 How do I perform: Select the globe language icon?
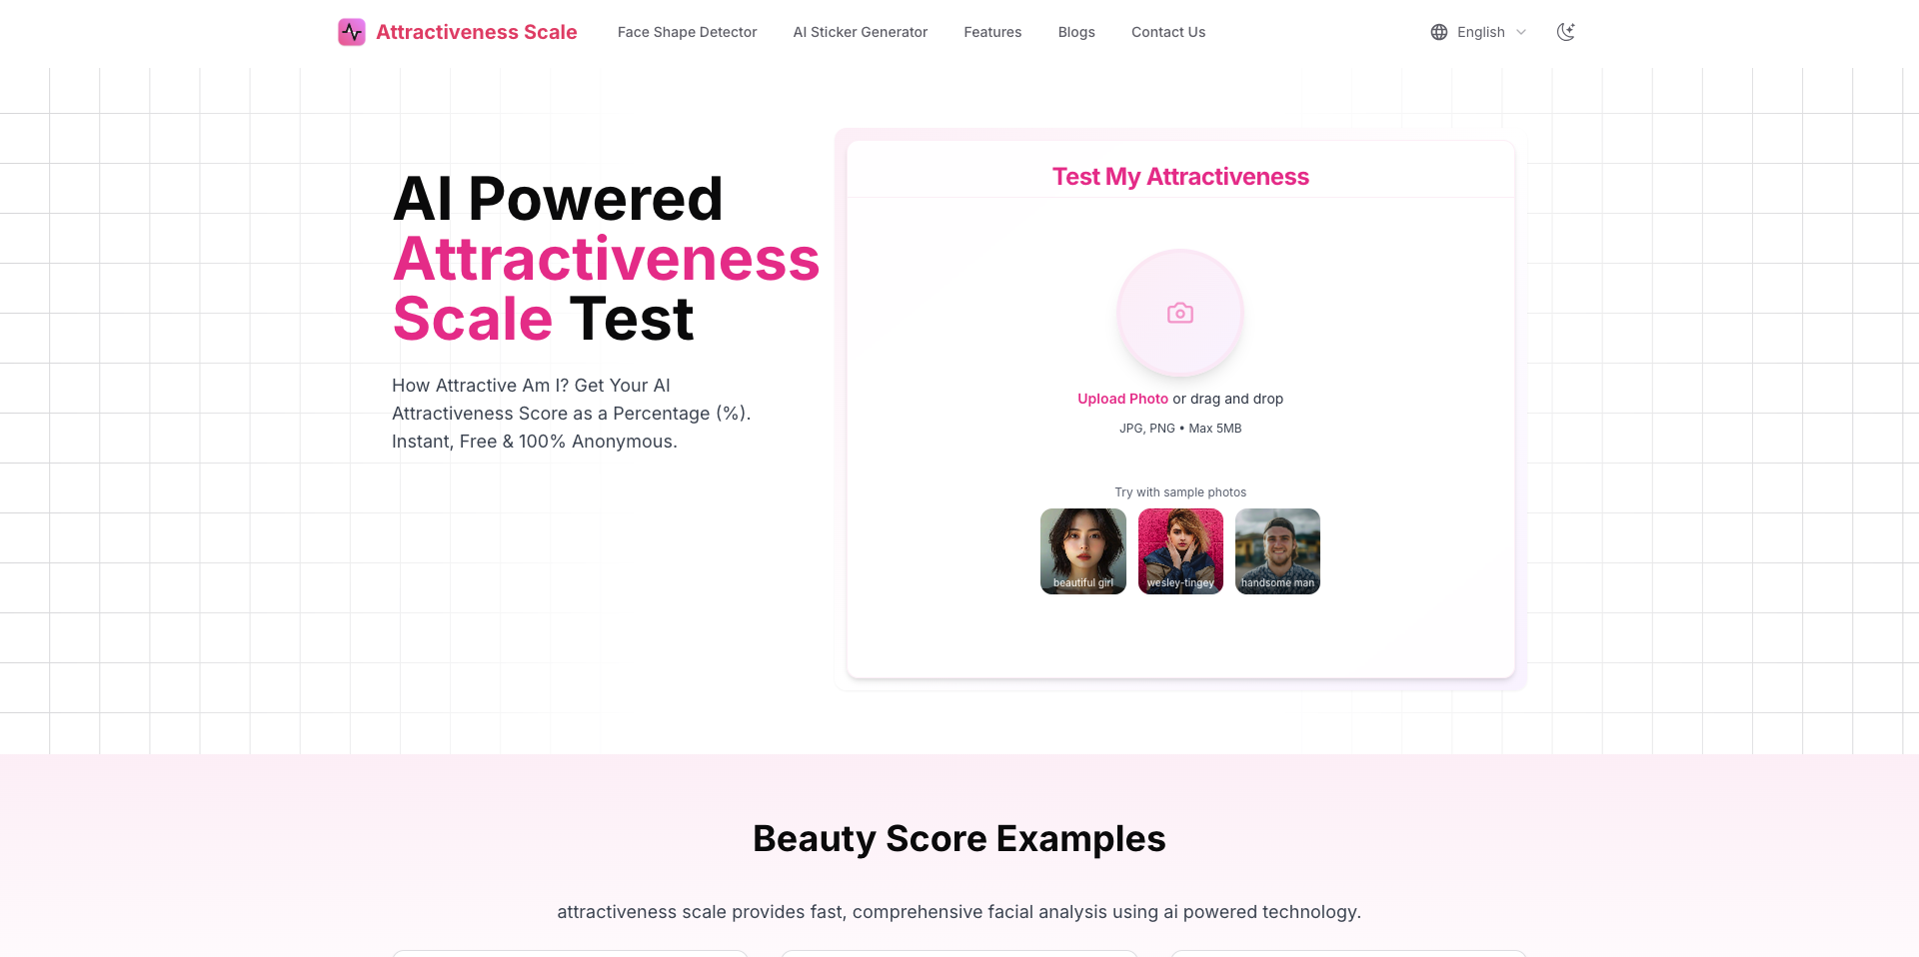click(x=1438, y=31)
